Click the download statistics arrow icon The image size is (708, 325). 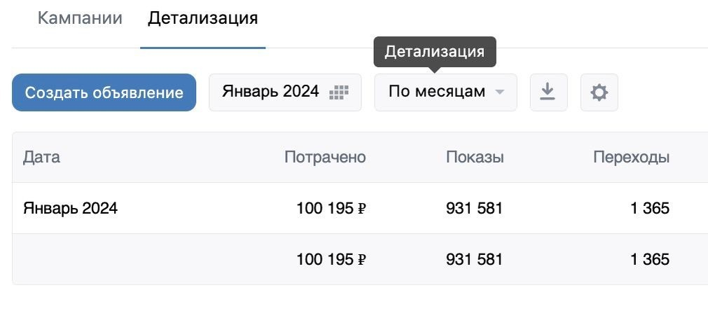(548, 92)
